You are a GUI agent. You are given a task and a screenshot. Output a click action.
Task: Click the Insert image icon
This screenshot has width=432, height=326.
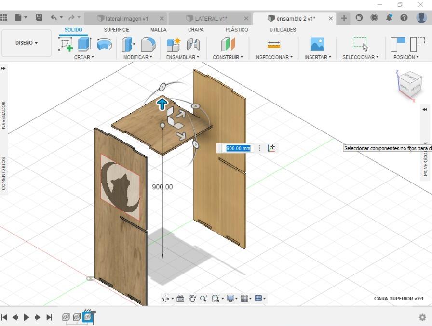[317, 44]
